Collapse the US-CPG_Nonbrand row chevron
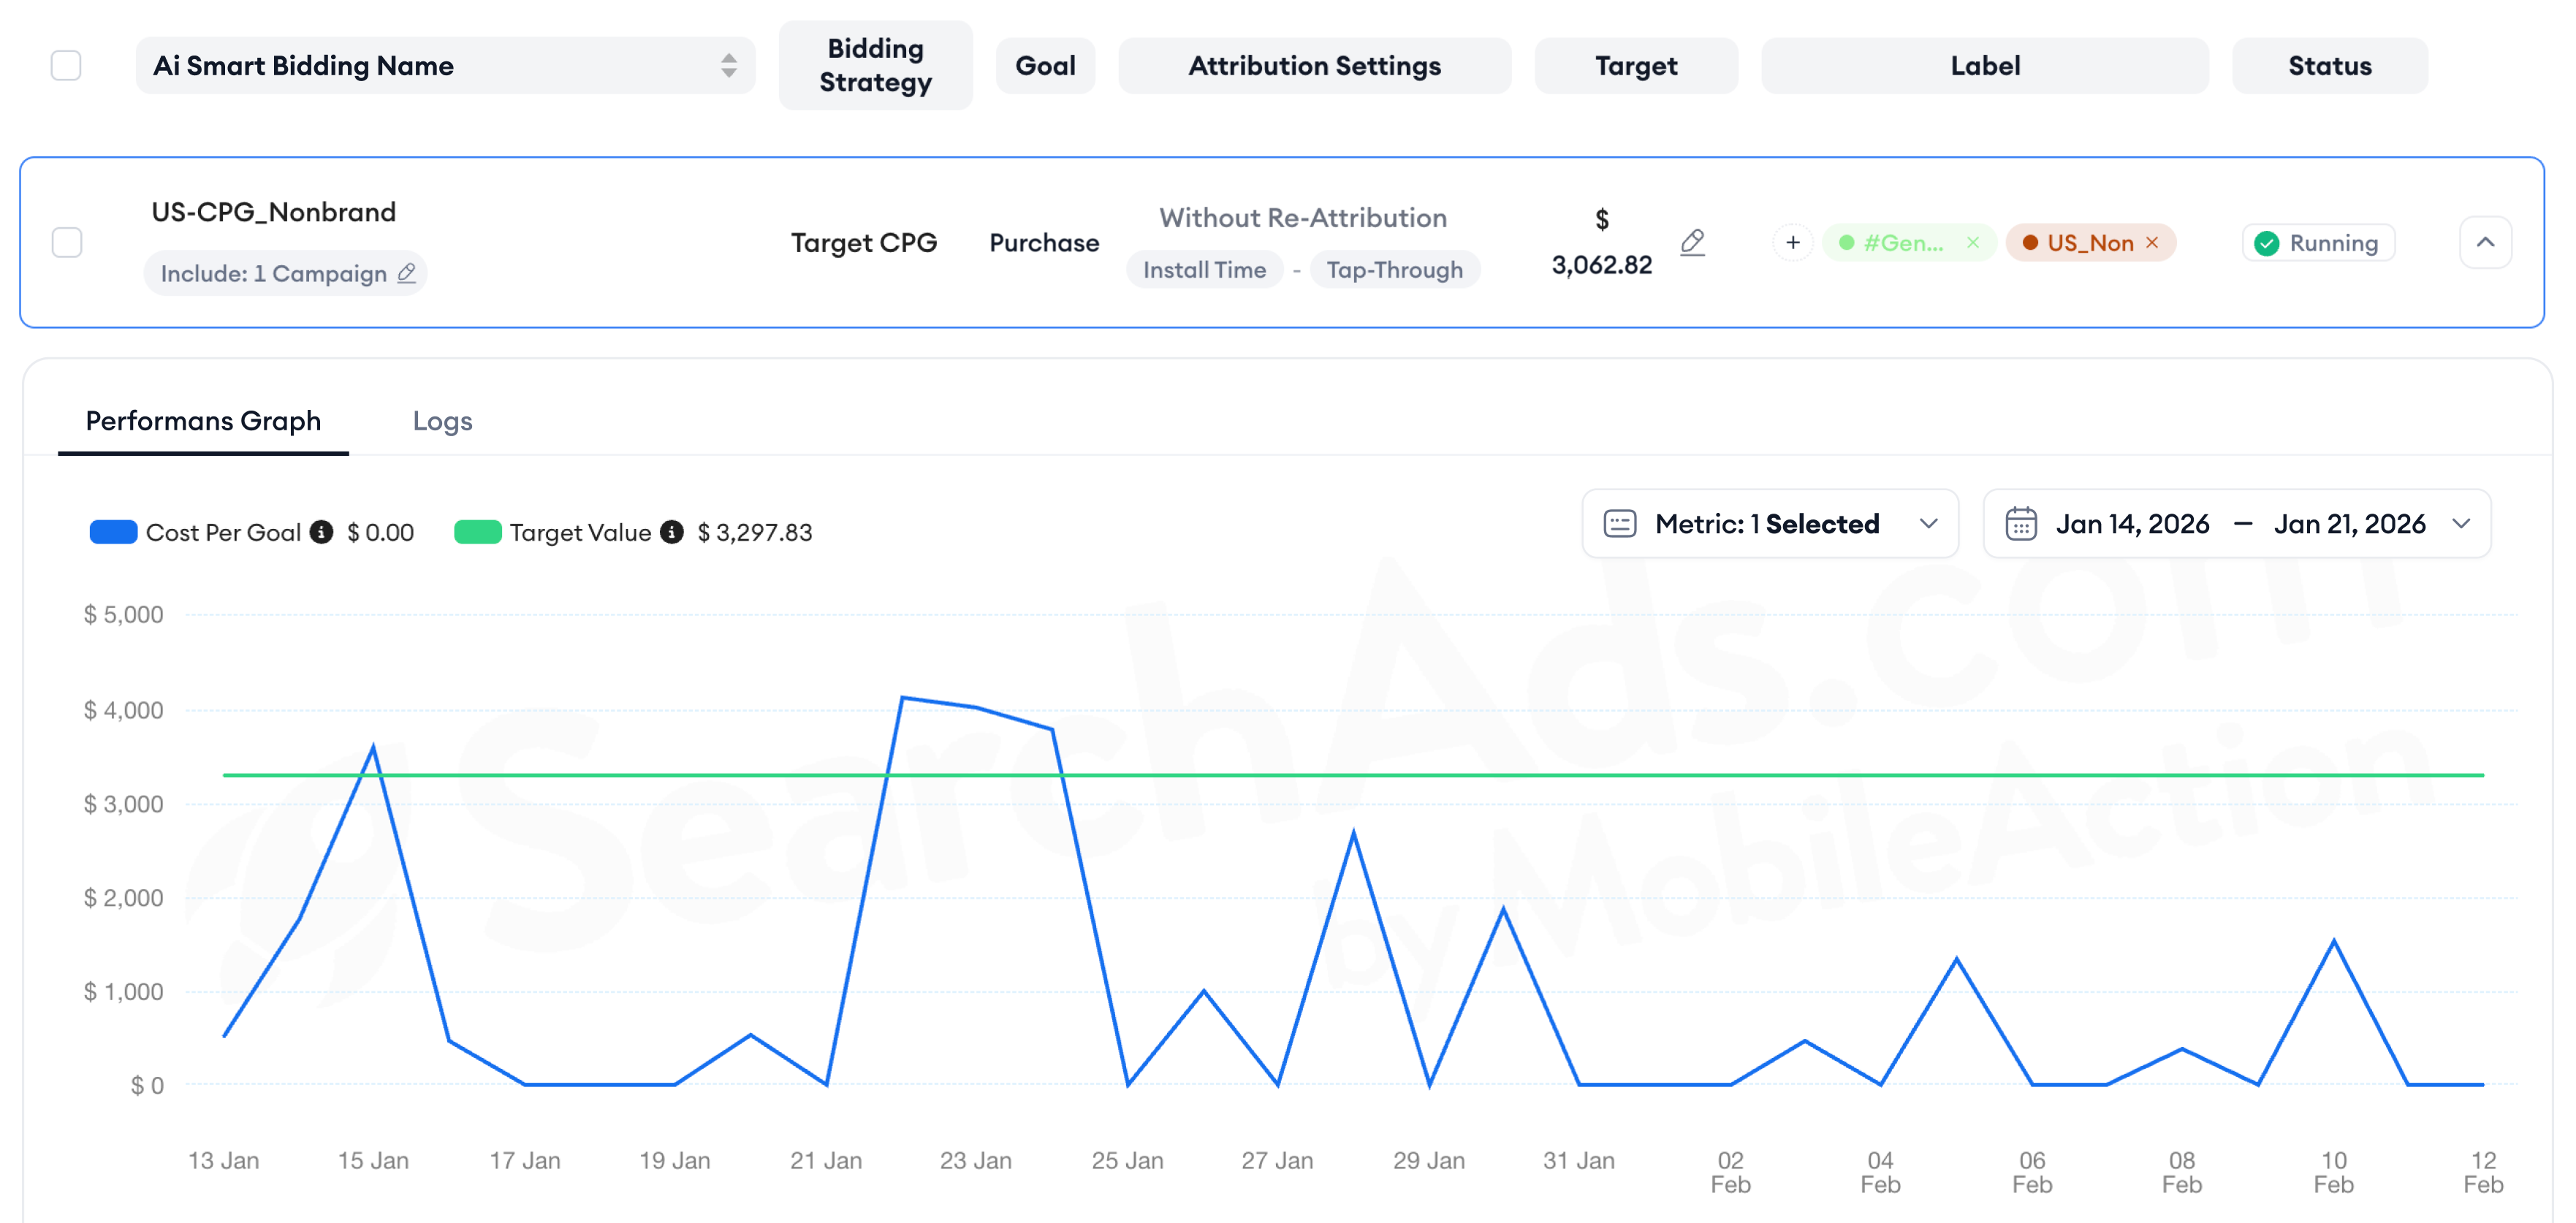Screen dimensions: 2576x1223 tap(2485, 242)
